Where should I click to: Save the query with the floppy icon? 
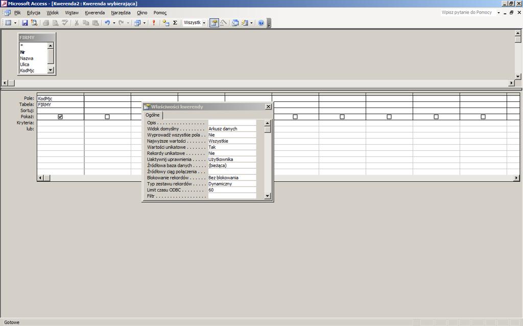pyautogui.click(x=25, y=22)
